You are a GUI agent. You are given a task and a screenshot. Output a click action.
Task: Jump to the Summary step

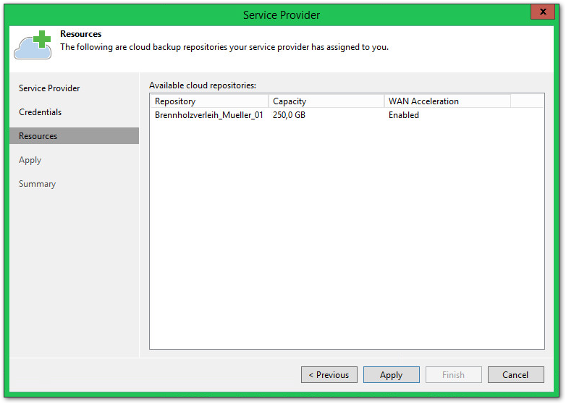point(37,184)
